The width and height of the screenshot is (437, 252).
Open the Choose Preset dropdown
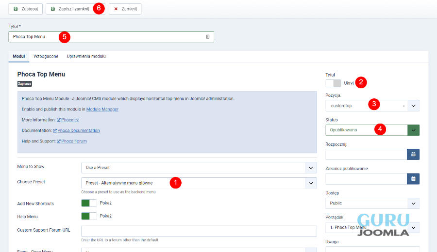[199, 183]
